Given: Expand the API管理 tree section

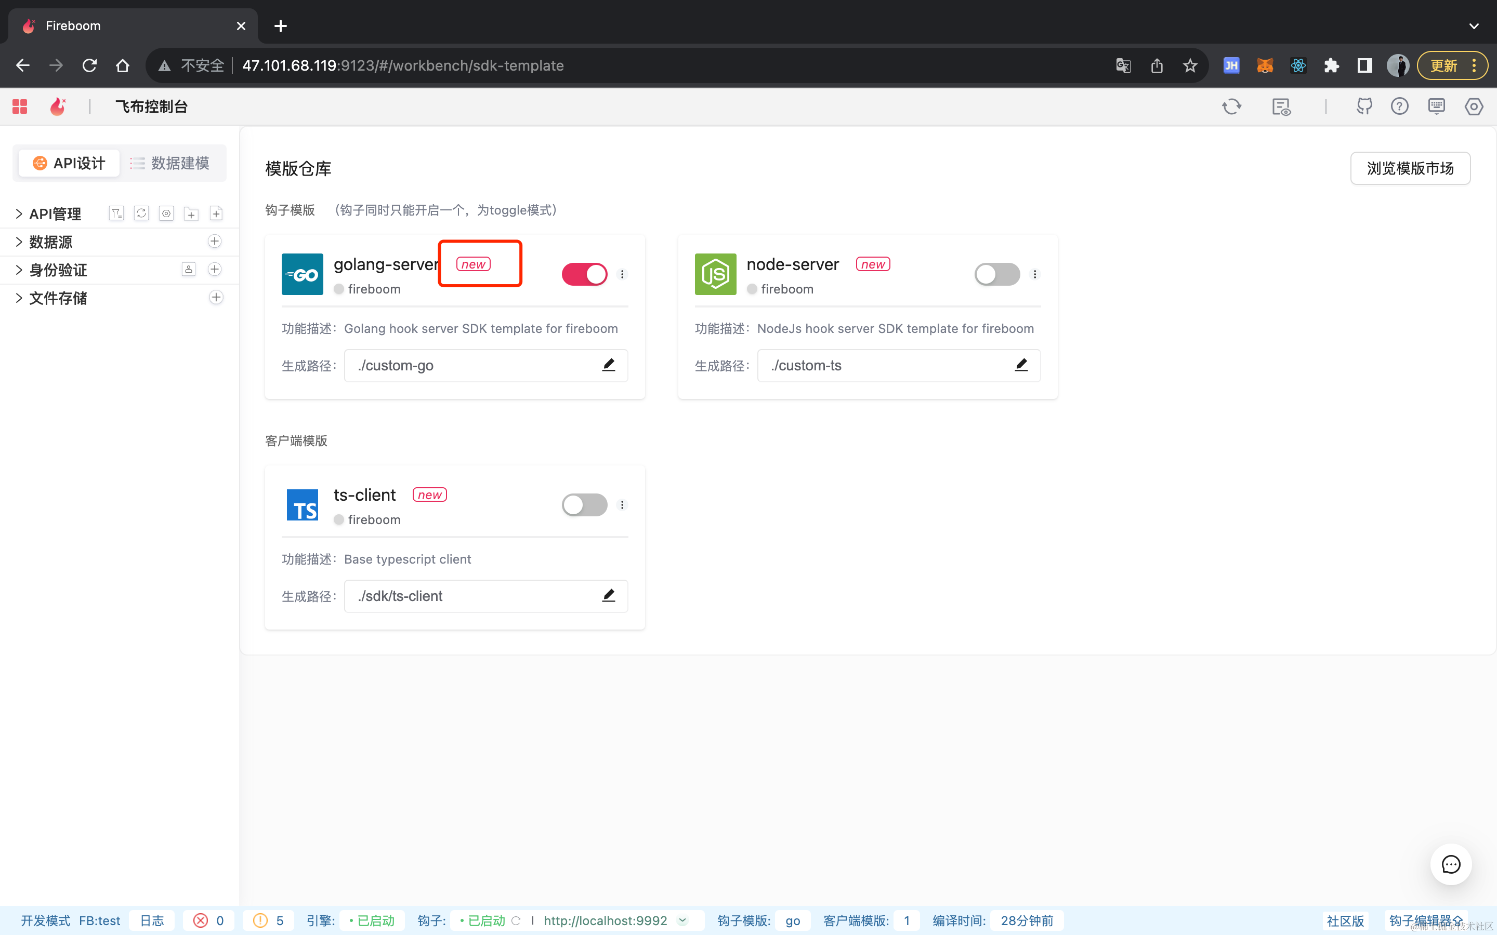Looking at the screenshot, I should click(19, 214).
